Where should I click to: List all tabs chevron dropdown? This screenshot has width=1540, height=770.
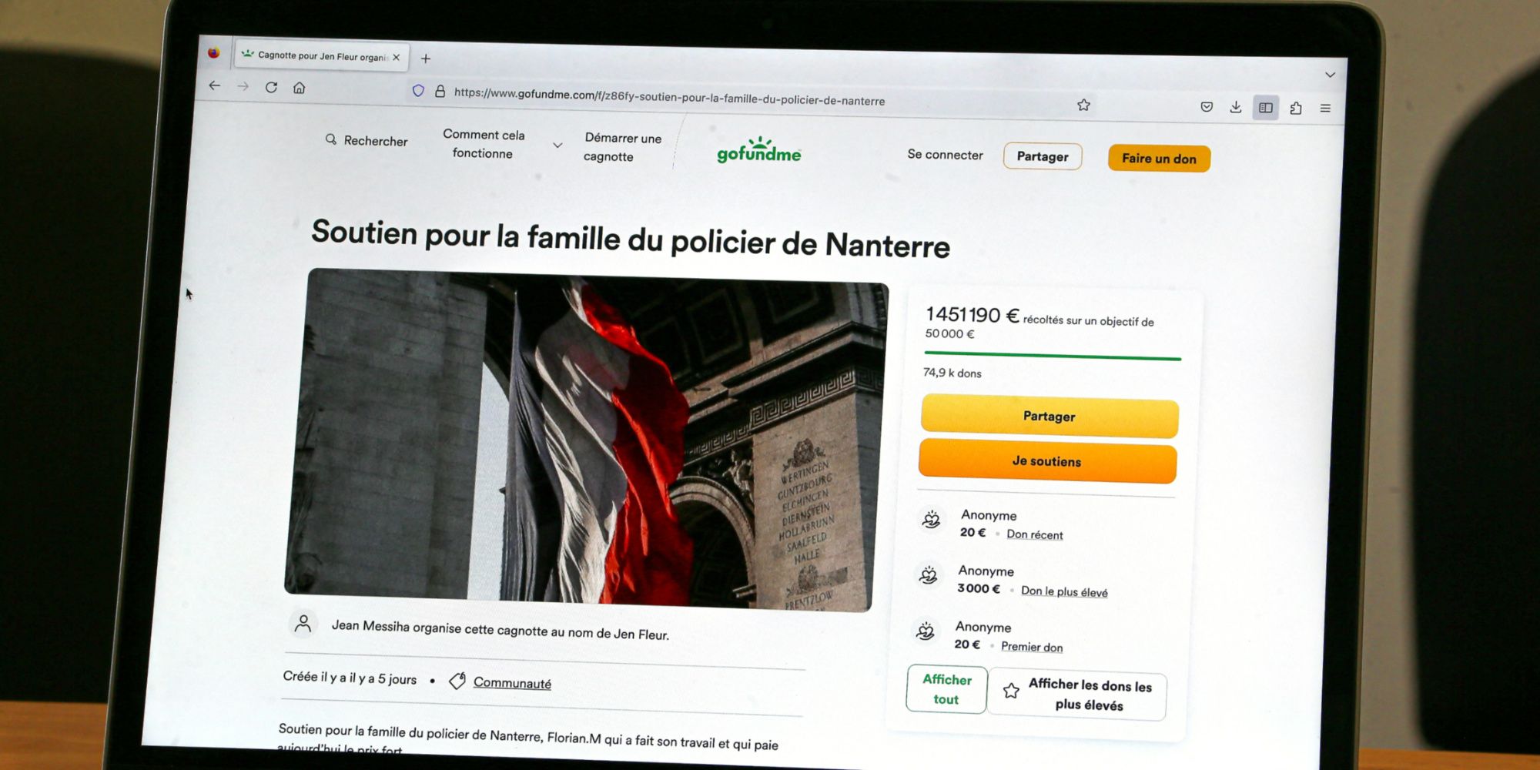tap(1330, 75)
